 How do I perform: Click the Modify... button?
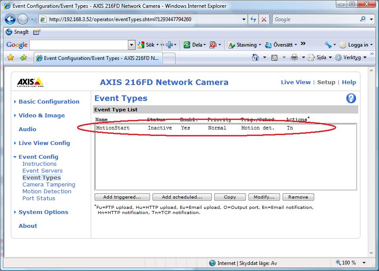pyautogui.click(x=264, y=197)
